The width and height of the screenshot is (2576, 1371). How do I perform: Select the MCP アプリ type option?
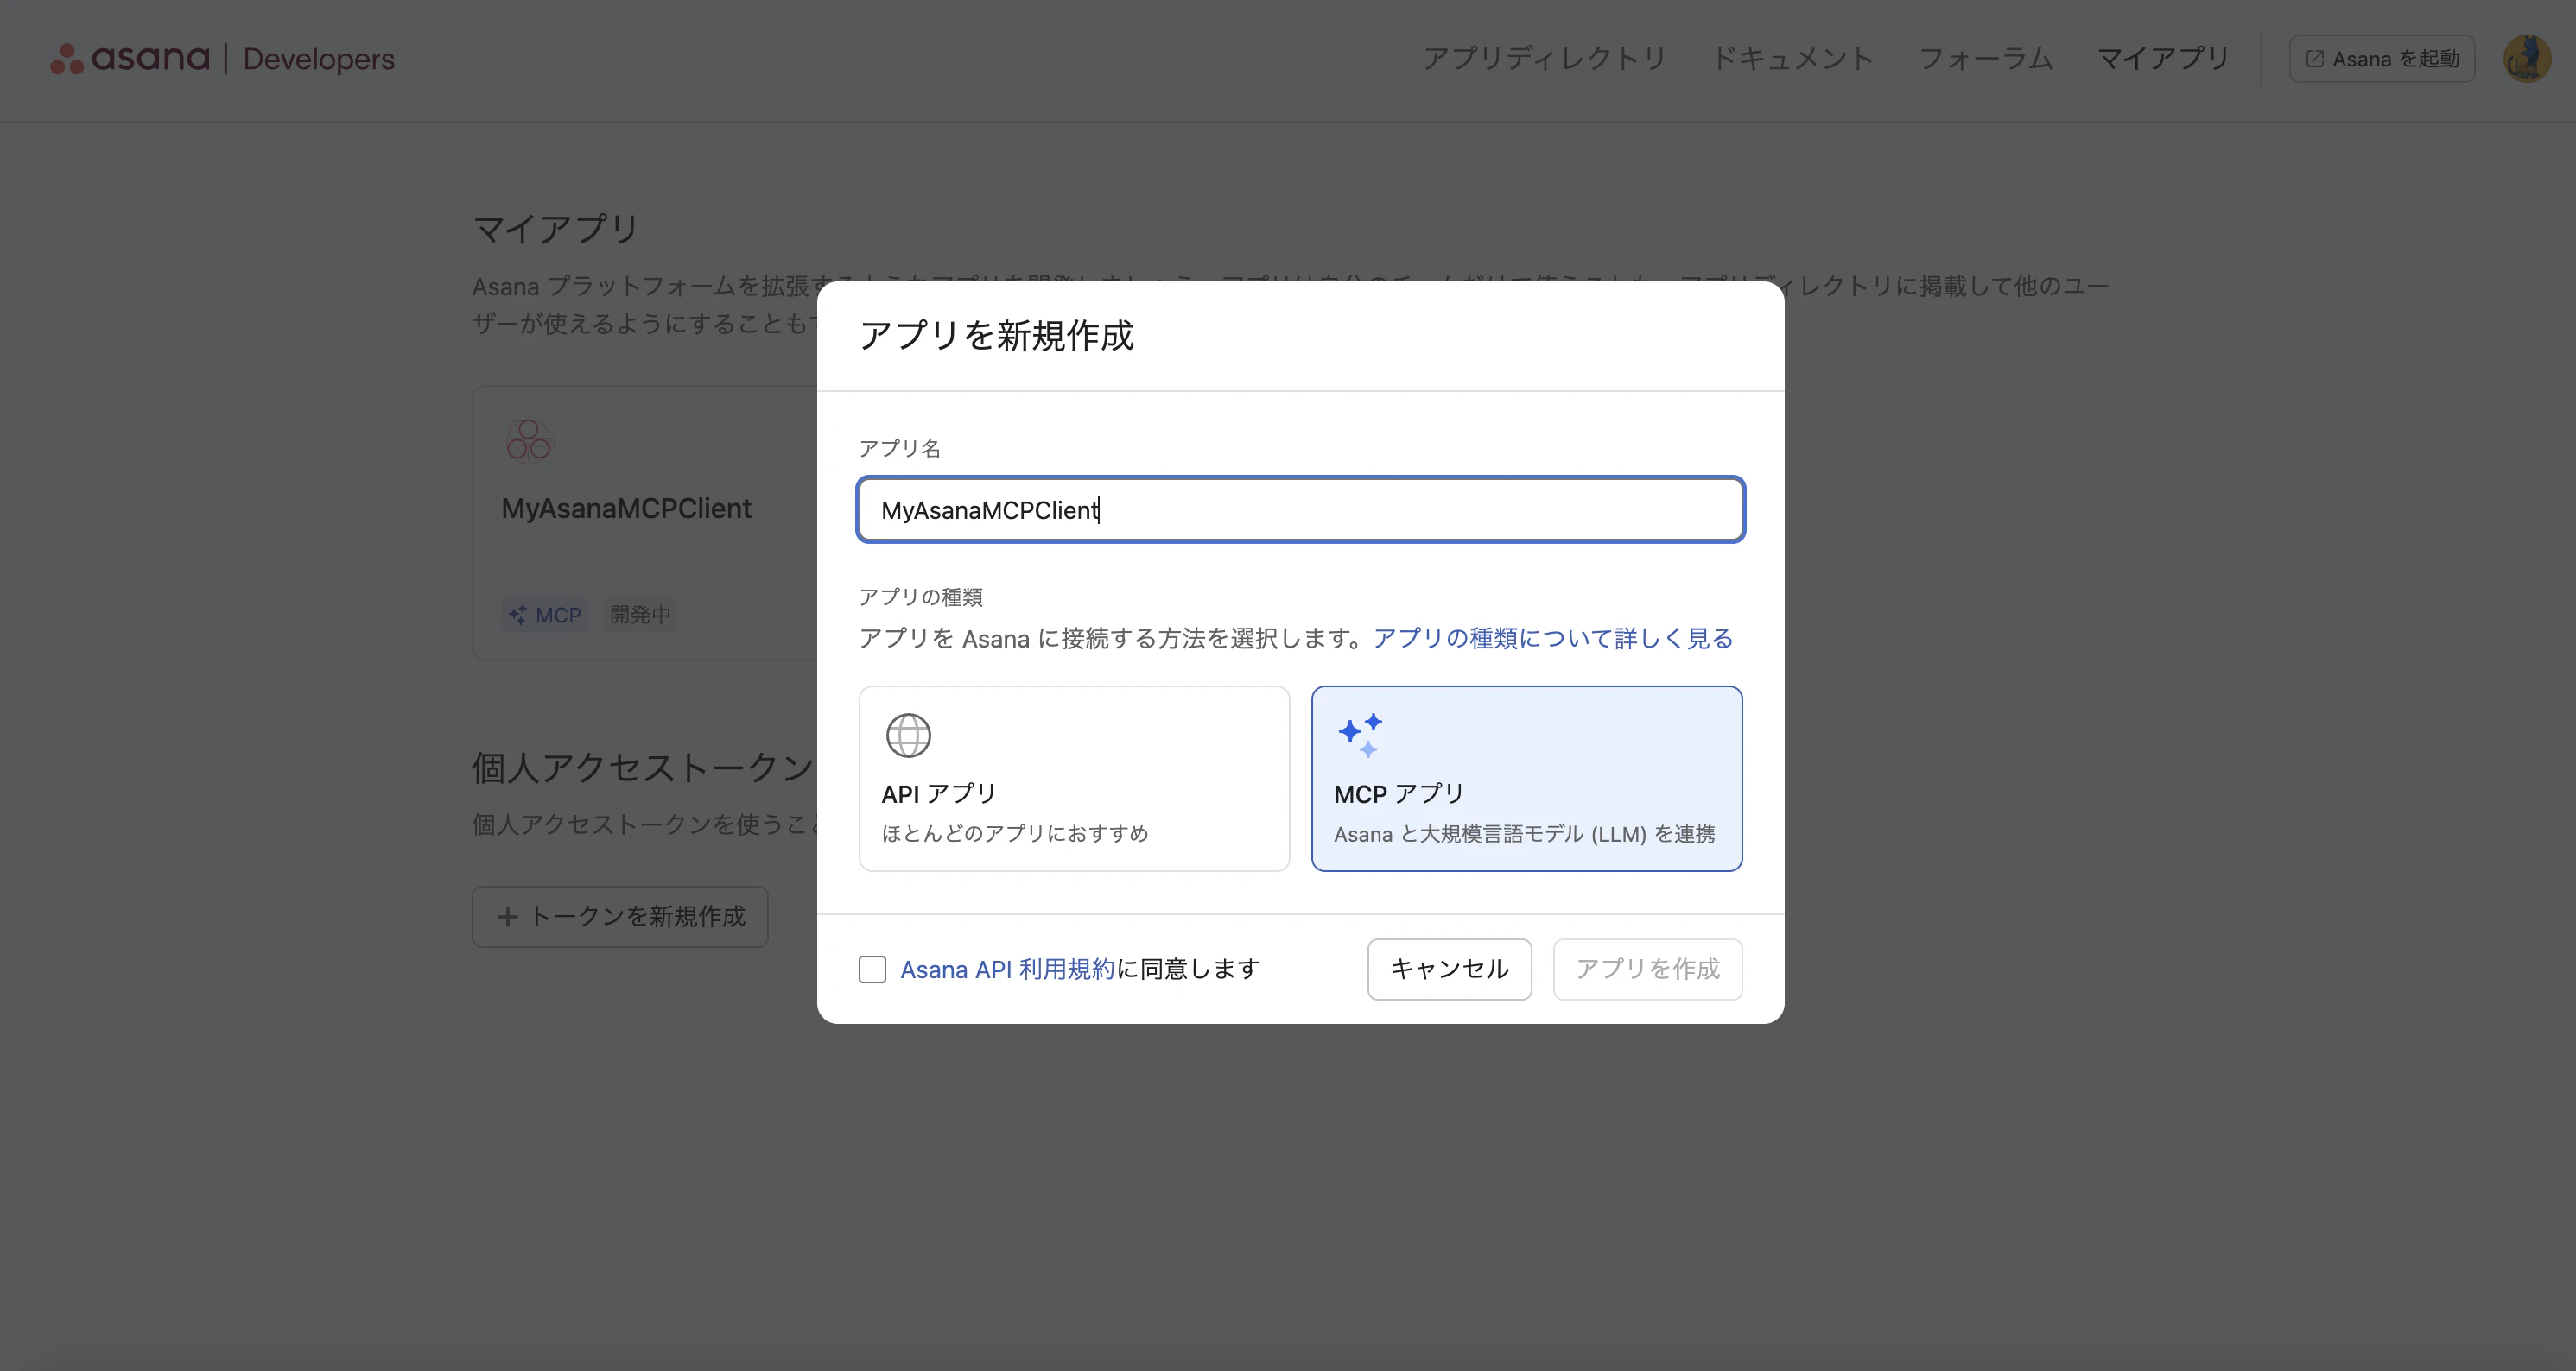[x=1527, y=779]
